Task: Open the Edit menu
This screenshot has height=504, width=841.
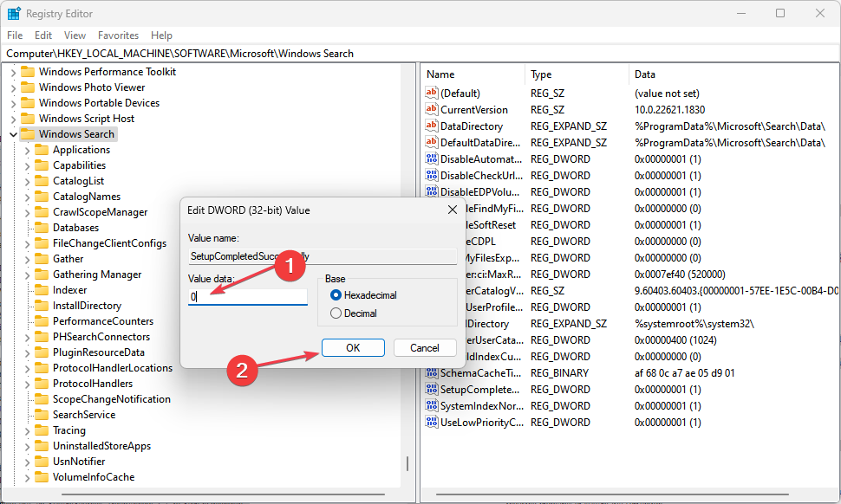Action: click(42, 36)
